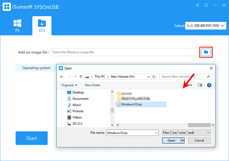This screenshot has height=161, width=229.
Task: Click the browse folder icon for ISO file
Action: click(206, 52)
